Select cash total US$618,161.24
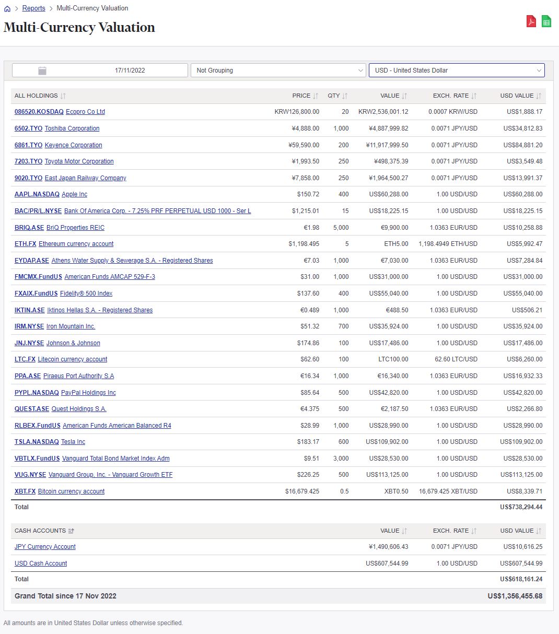 click(521, 579)
